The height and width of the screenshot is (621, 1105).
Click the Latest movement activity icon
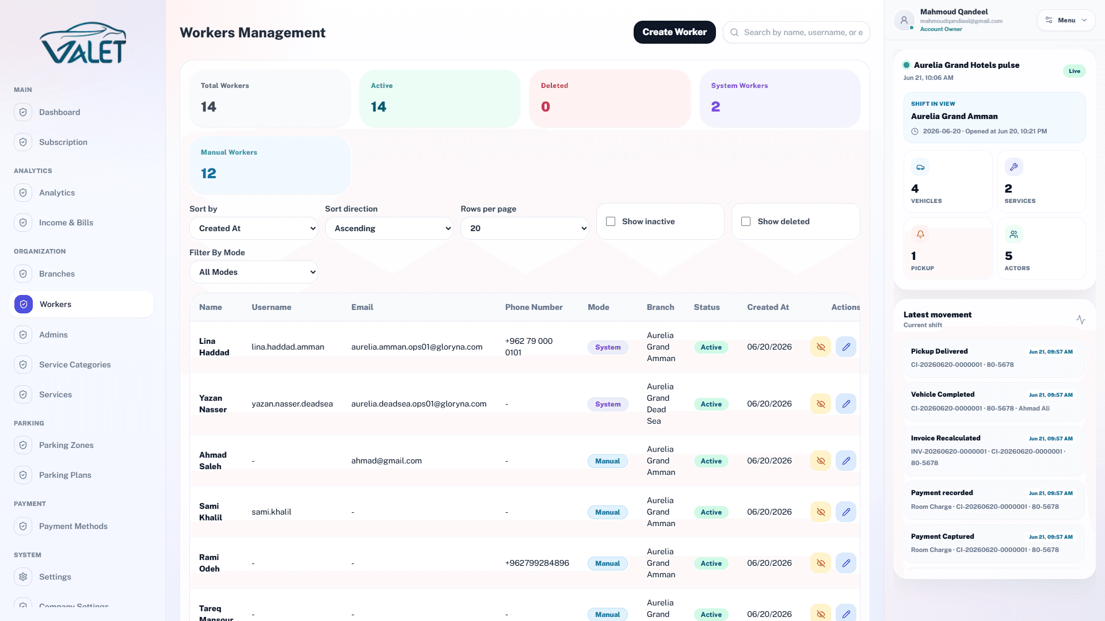[1081, 319]
